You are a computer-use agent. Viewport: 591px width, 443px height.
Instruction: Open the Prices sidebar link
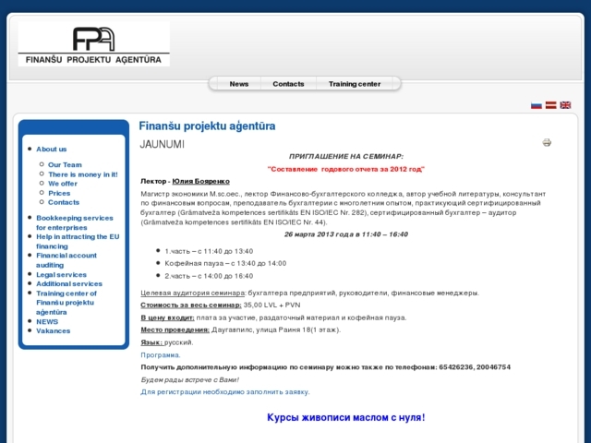(x=59, y=193)
